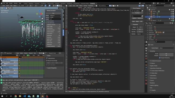Adjust the Font Size slider in Properties
The width and height of the screenshot is (175, 98).
coord(140,29)
